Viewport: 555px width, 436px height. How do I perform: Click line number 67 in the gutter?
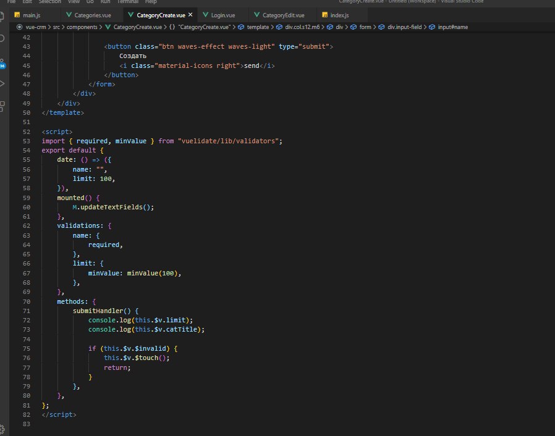[x=27, y=273]
